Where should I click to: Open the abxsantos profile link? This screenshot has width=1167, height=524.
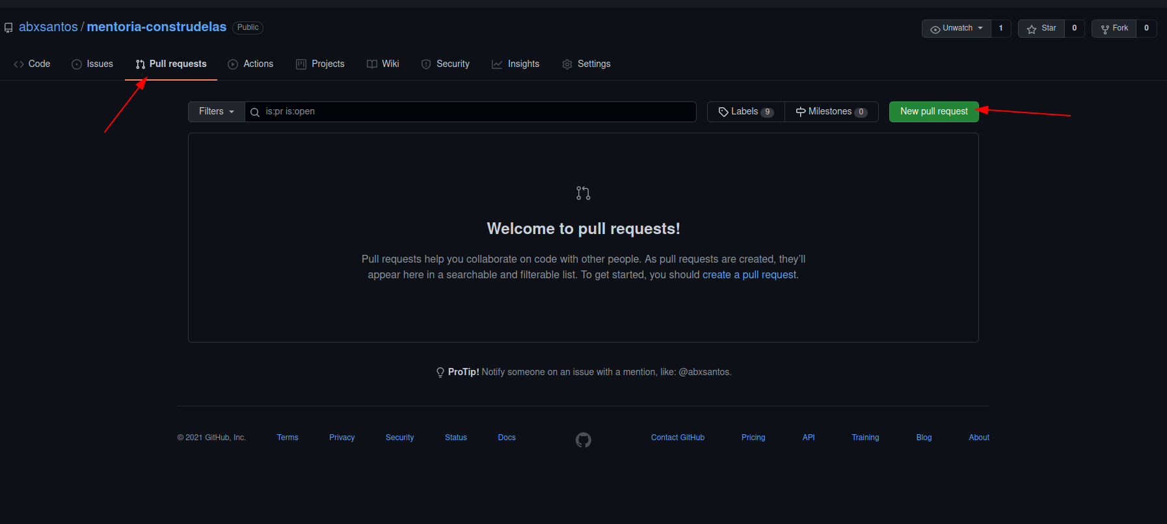(x=48, y=27)
